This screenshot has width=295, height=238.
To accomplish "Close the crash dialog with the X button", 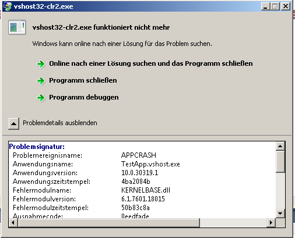I will point(286,6).
